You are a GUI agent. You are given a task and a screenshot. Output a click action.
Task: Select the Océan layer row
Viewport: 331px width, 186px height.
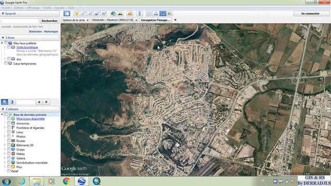[21, 149]
